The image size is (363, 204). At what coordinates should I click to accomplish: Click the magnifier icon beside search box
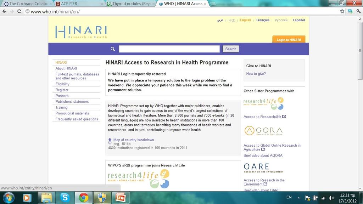(113, 49)
